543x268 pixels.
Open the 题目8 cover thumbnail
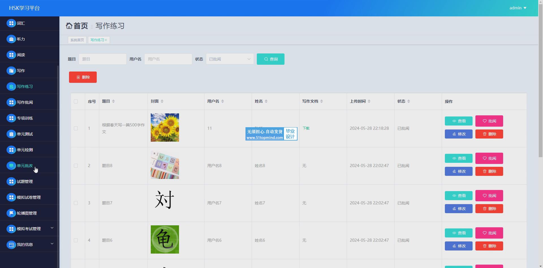[x=165, y=165]
